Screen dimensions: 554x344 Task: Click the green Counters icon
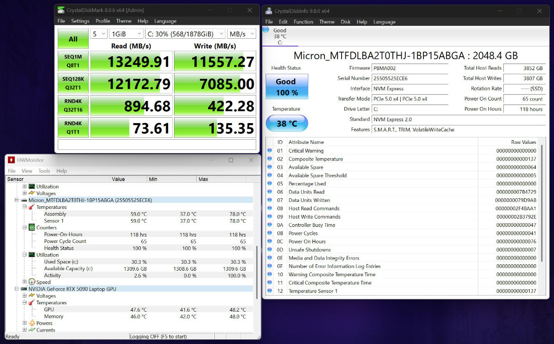tap(31, 227)
